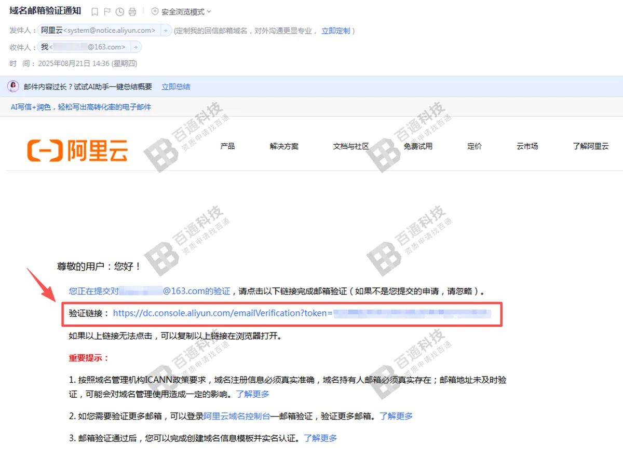This screenshot has height=459, width=623.
Task: Click 立即总结 to summarize email
Action: pos(175,87)
